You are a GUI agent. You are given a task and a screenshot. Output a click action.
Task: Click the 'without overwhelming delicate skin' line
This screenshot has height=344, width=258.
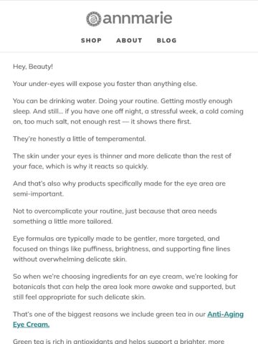coord(70,259)
